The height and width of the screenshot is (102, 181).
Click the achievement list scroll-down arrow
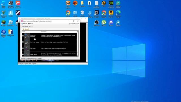coord(77,56)
